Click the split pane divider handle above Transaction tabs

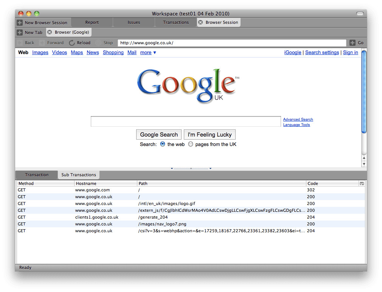pos(191,168)
